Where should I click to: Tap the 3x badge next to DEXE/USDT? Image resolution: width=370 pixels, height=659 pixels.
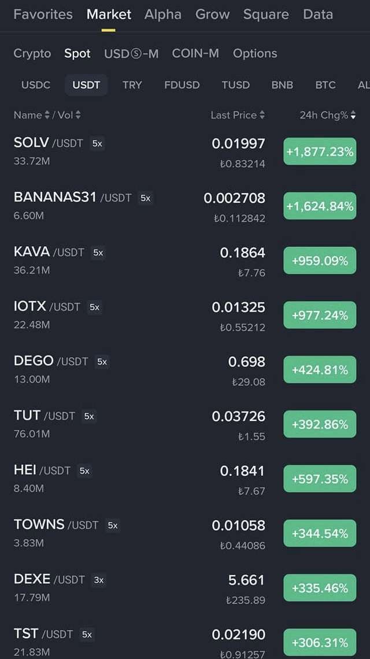click(x=99, y=580)
